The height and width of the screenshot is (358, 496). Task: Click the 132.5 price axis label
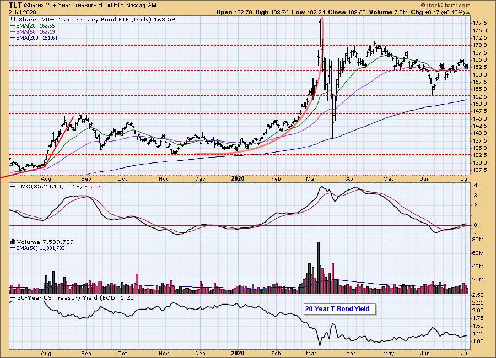[480, 155]
